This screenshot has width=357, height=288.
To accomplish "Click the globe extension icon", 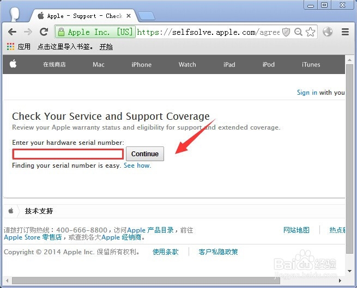I will tap(328, 32).
